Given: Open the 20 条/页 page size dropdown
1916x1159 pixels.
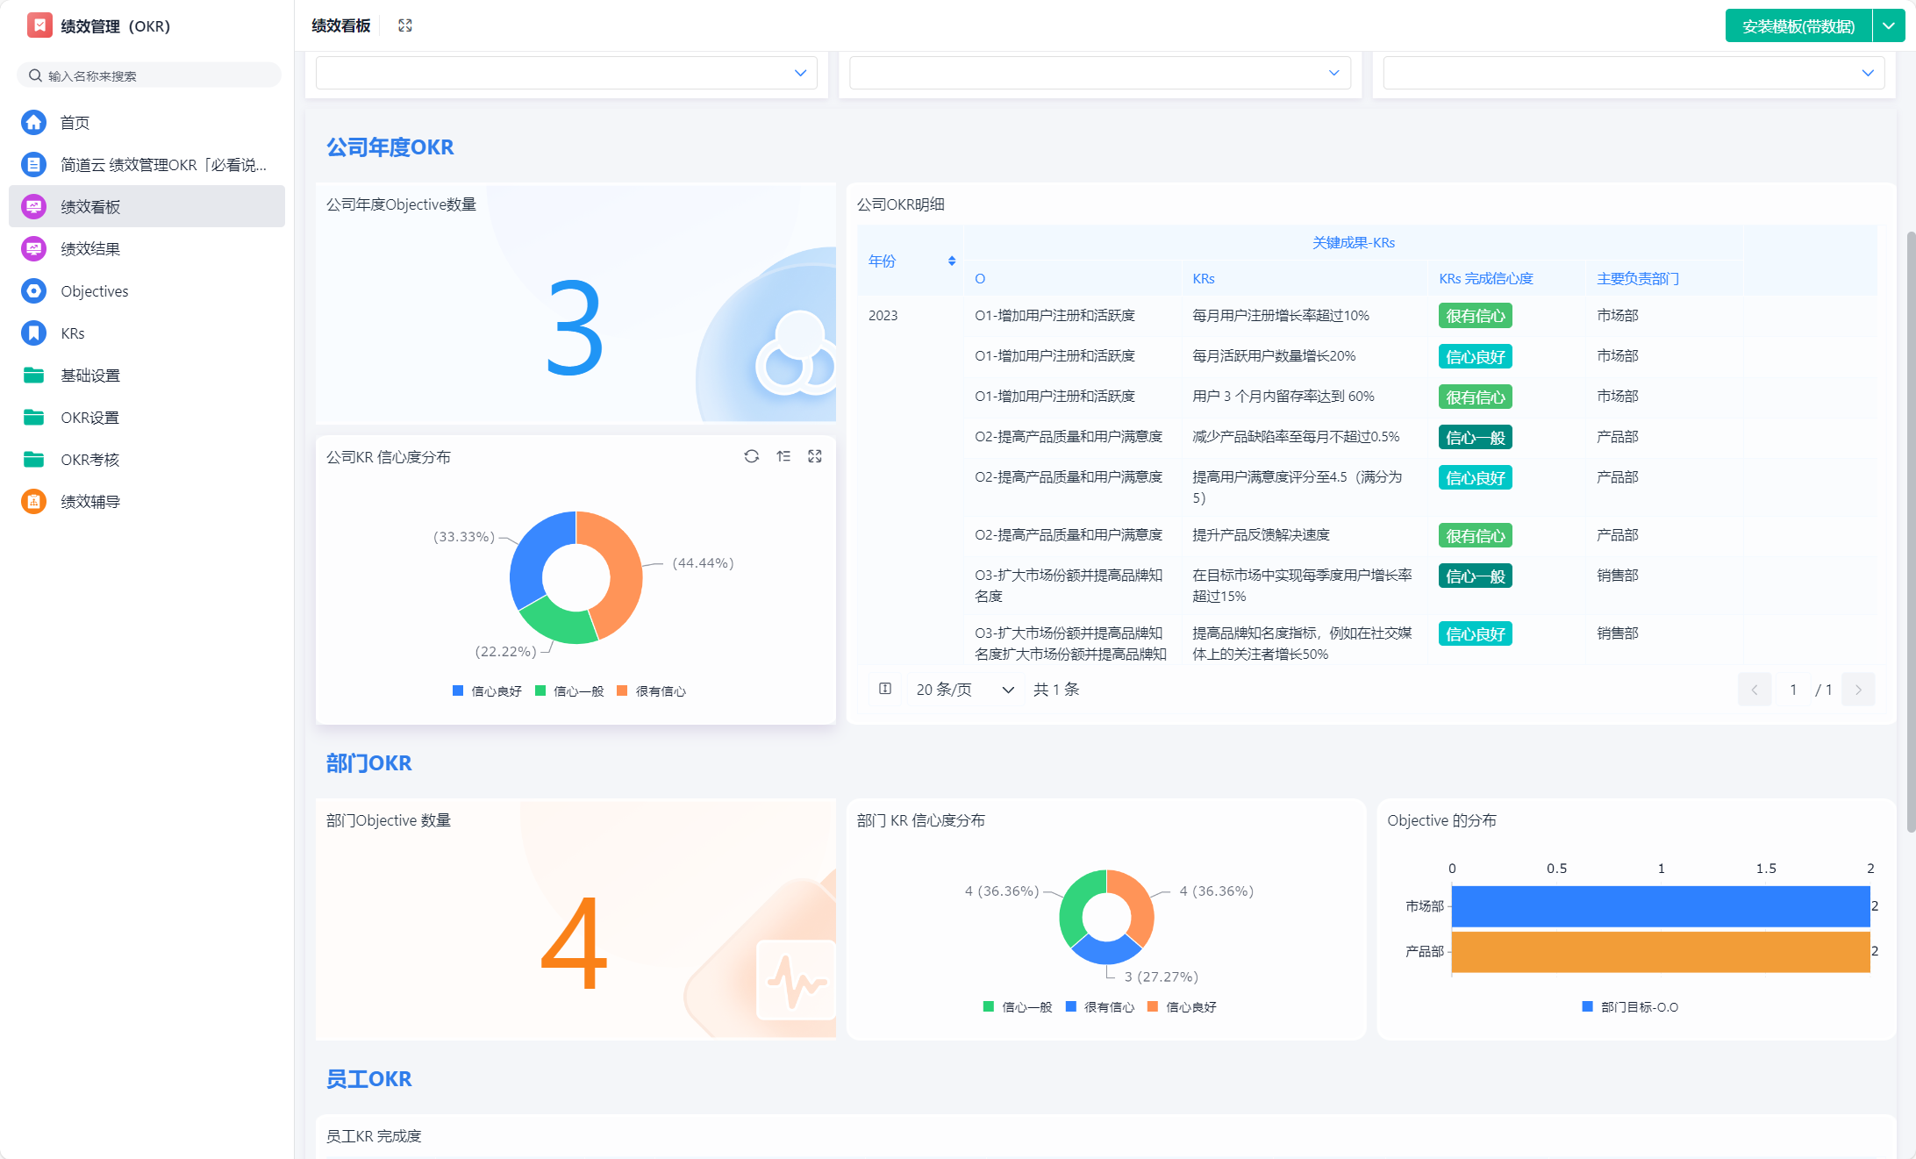Looking at the screenshot, I should [964, 690].
